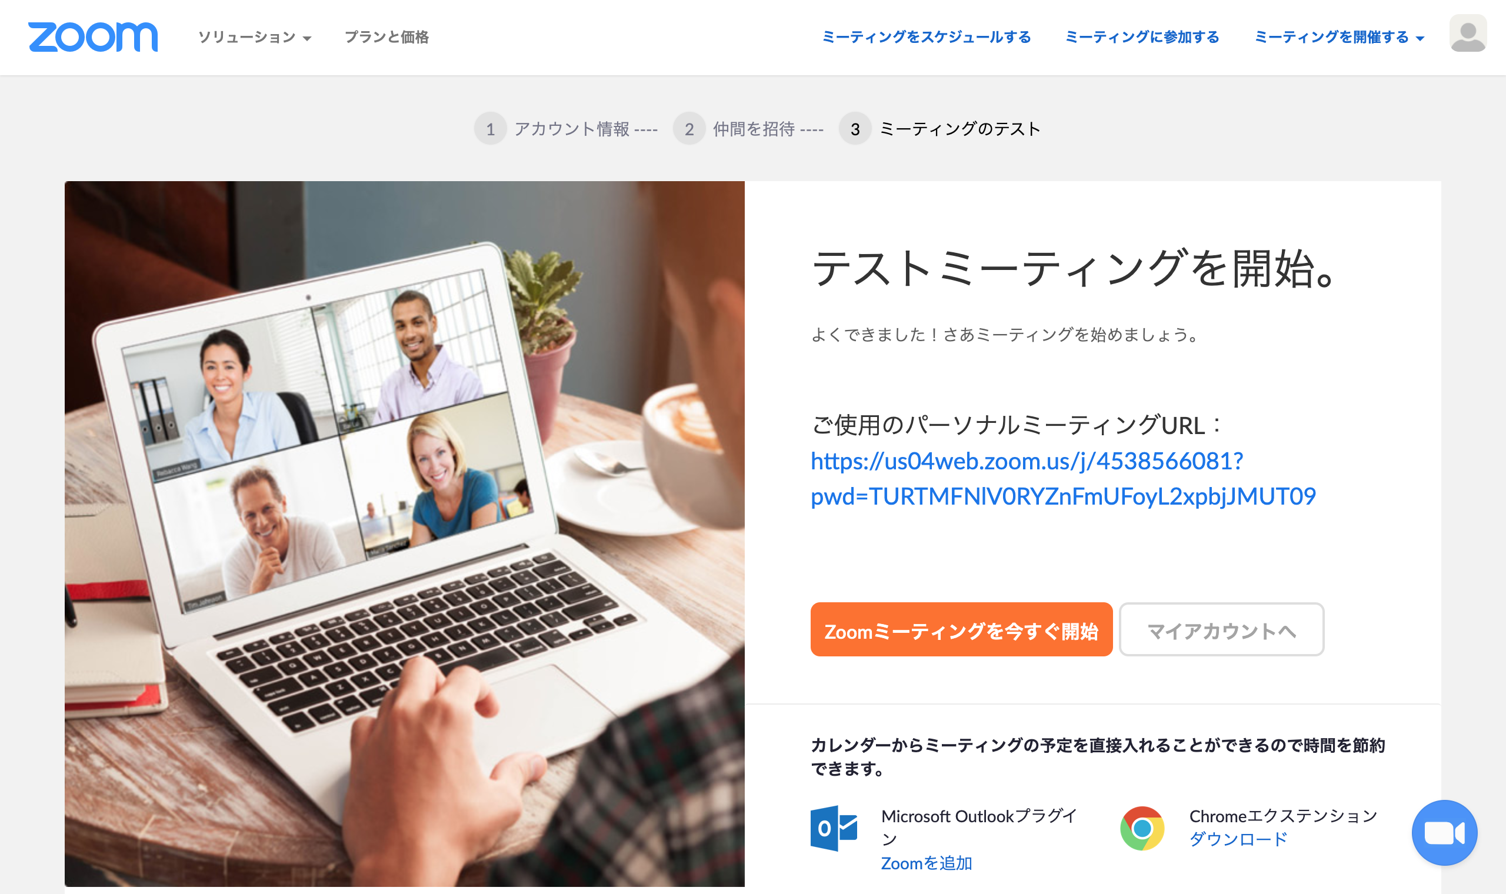The height and width of the screenshot is (894, 1506).
Task: Click the blue video camera floating button
Action: click(1444, 833)
